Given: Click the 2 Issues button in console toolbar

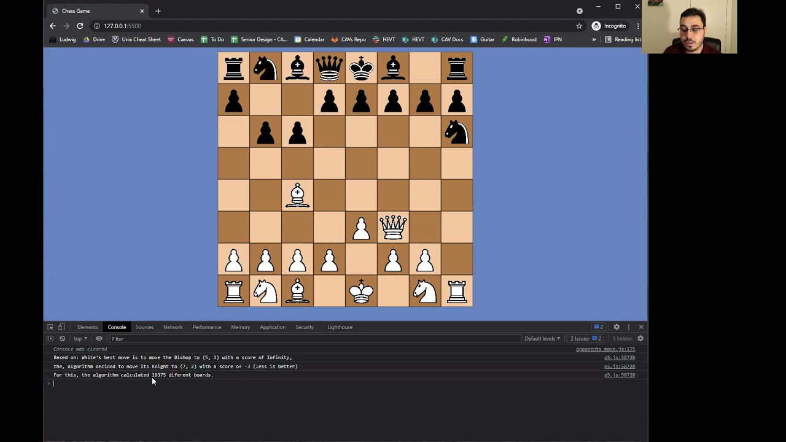Looking at the screenshot, I should click(x=586, y=339).
